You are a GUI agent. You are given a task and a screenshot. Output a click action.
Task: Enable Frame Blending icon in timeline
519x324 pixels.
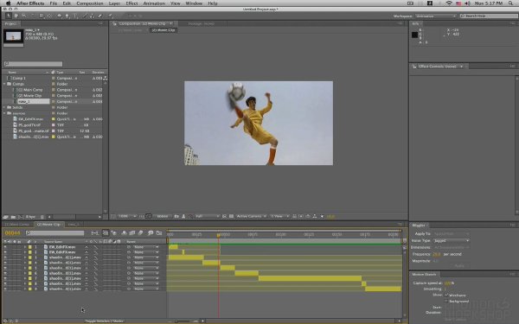point(132,233)
